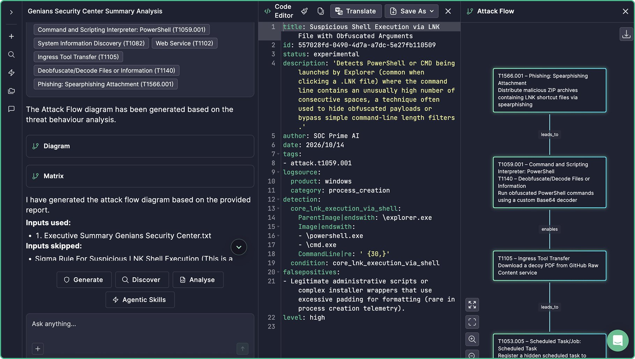This screenshot has width=635, height=359.
Task: Open the sidebar search icon
Action: point(11,54)
